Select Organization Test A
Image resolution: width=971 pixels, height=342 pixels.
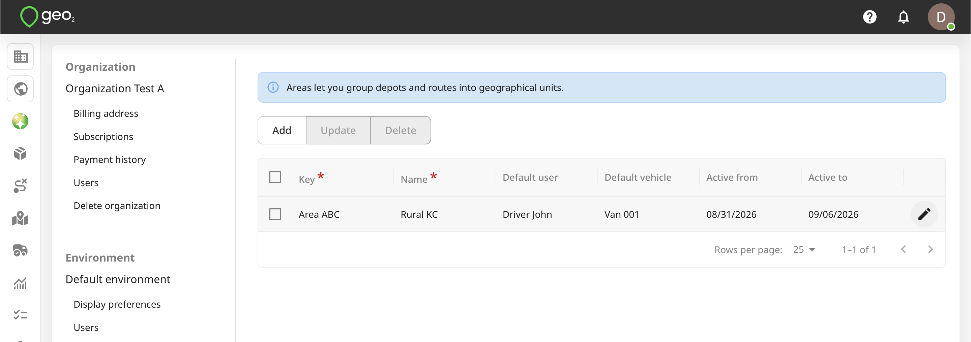pyautogui.click(x=115, y=89)
